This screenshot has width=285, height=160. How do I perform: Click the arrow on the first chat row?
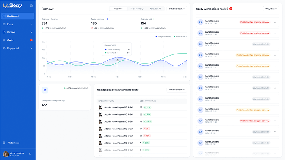point(275,22)
